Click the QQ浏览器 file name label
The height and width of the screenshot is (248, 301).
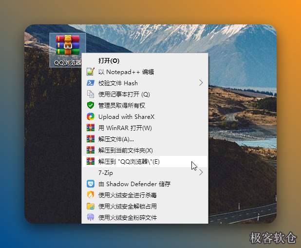point(68,62)
